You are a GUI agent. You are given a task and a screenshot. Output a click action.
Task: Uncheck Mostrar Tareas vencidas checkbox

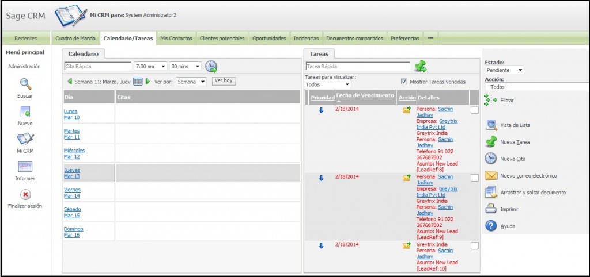[404, 82]
